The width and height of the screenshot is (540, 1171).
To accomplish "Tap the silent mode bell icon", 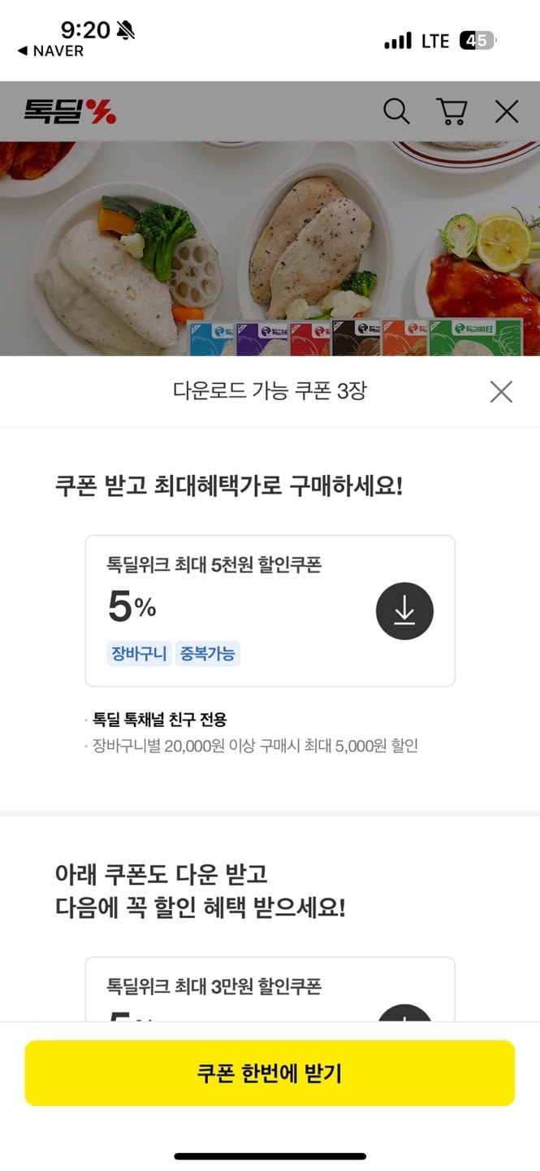I will click(126, 31).
